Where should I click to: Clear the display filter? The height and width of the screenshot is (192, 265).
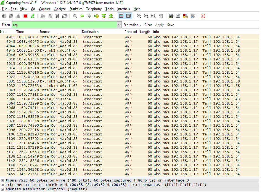click(x=148, y=25)
